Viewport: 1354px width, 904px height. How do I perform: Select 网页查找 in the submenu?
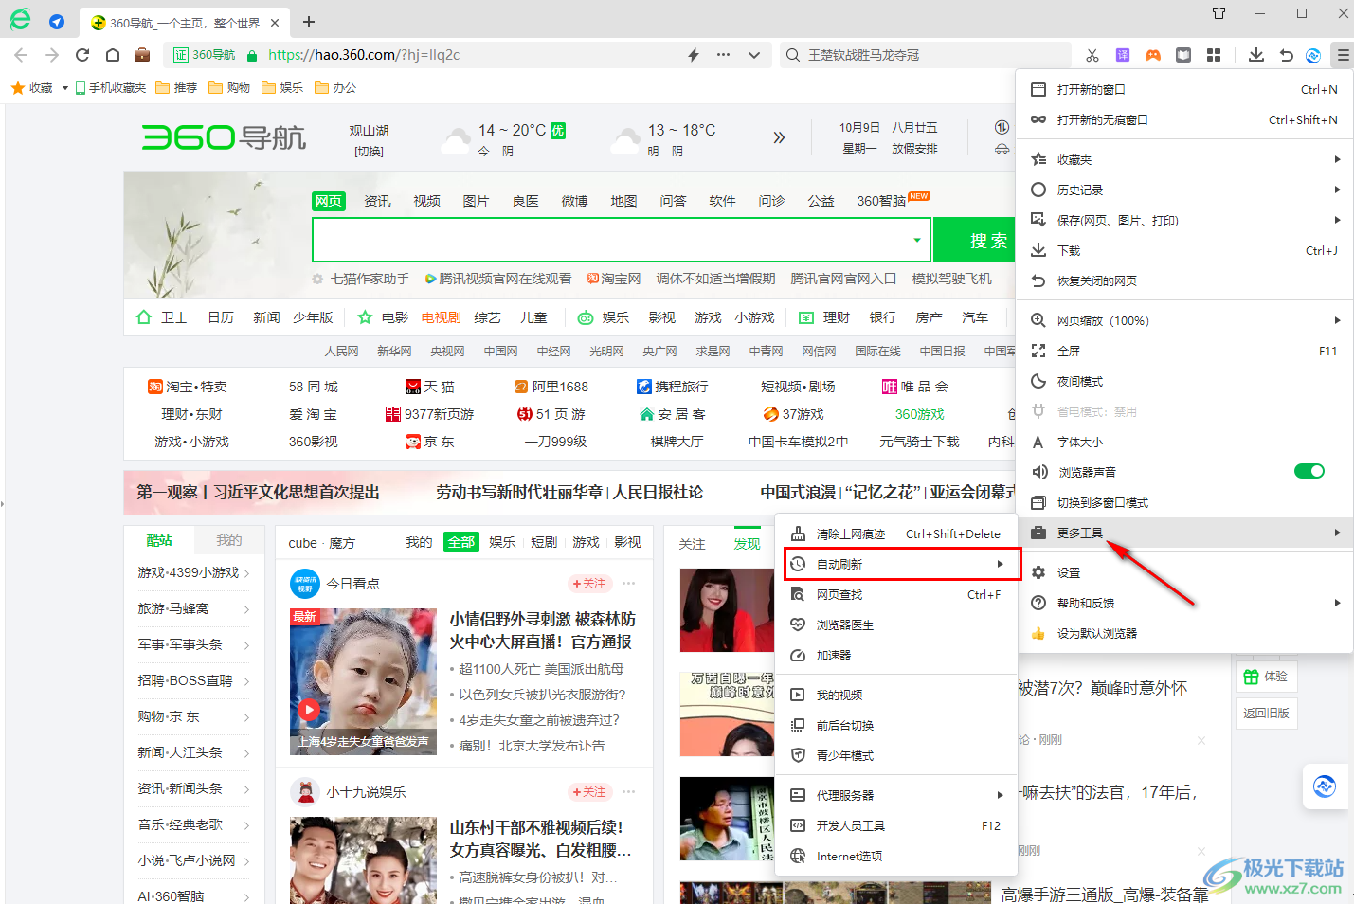[x=896, y=594]
